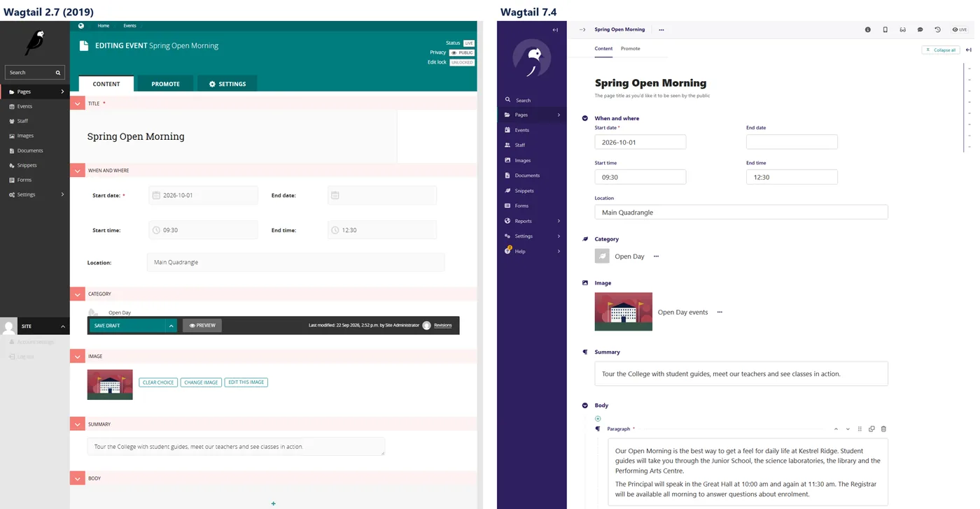
Task: Collapse the When and where section in Wagtail 7.4
Action: 585,118
